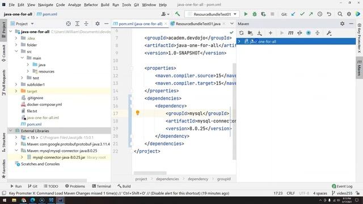Open Project panel gear options

click(x=98, y=24)
